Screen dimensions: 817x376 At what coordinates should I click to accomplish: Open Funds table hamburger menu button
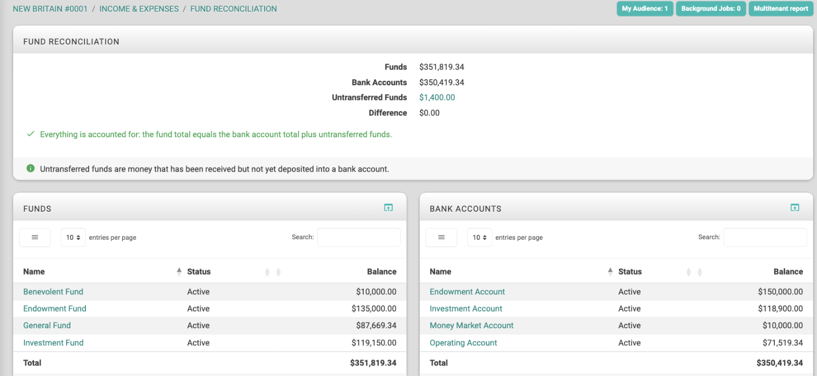35,237
